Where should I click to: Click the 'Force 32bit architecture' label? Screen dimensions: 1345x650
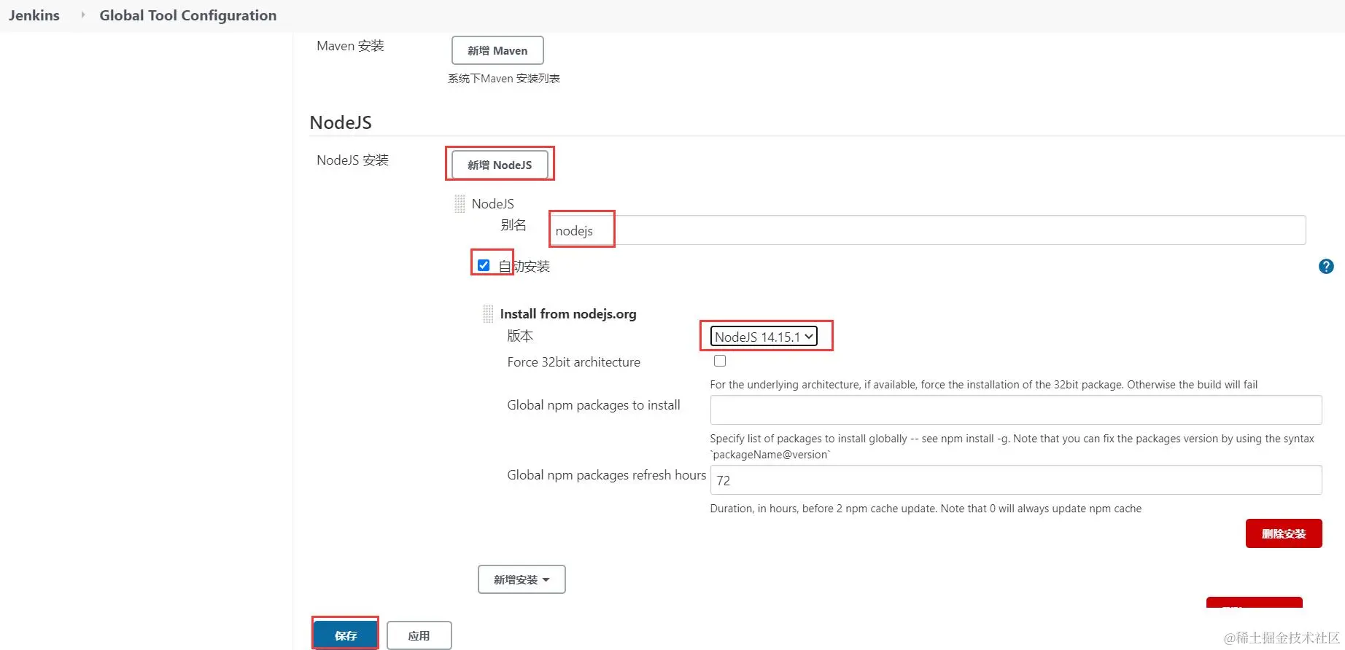pyautogui.click(x=574, y=362)
